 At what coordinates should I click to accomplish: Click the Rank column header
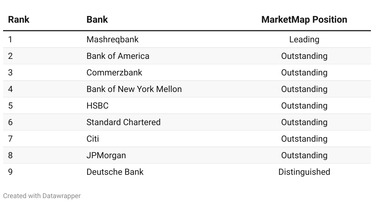pyautogui.click(x=18, y=20)
